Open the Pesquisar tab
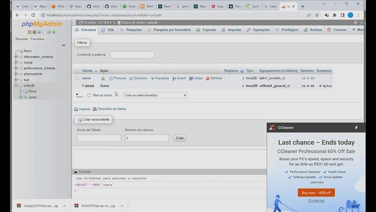Viewport: 376px width, 212px height. coord(131,30)
